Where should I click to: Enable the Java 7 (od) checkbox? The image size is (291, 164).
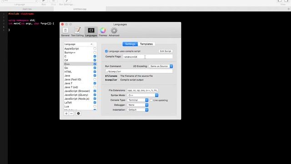click(x=95, y=87)
